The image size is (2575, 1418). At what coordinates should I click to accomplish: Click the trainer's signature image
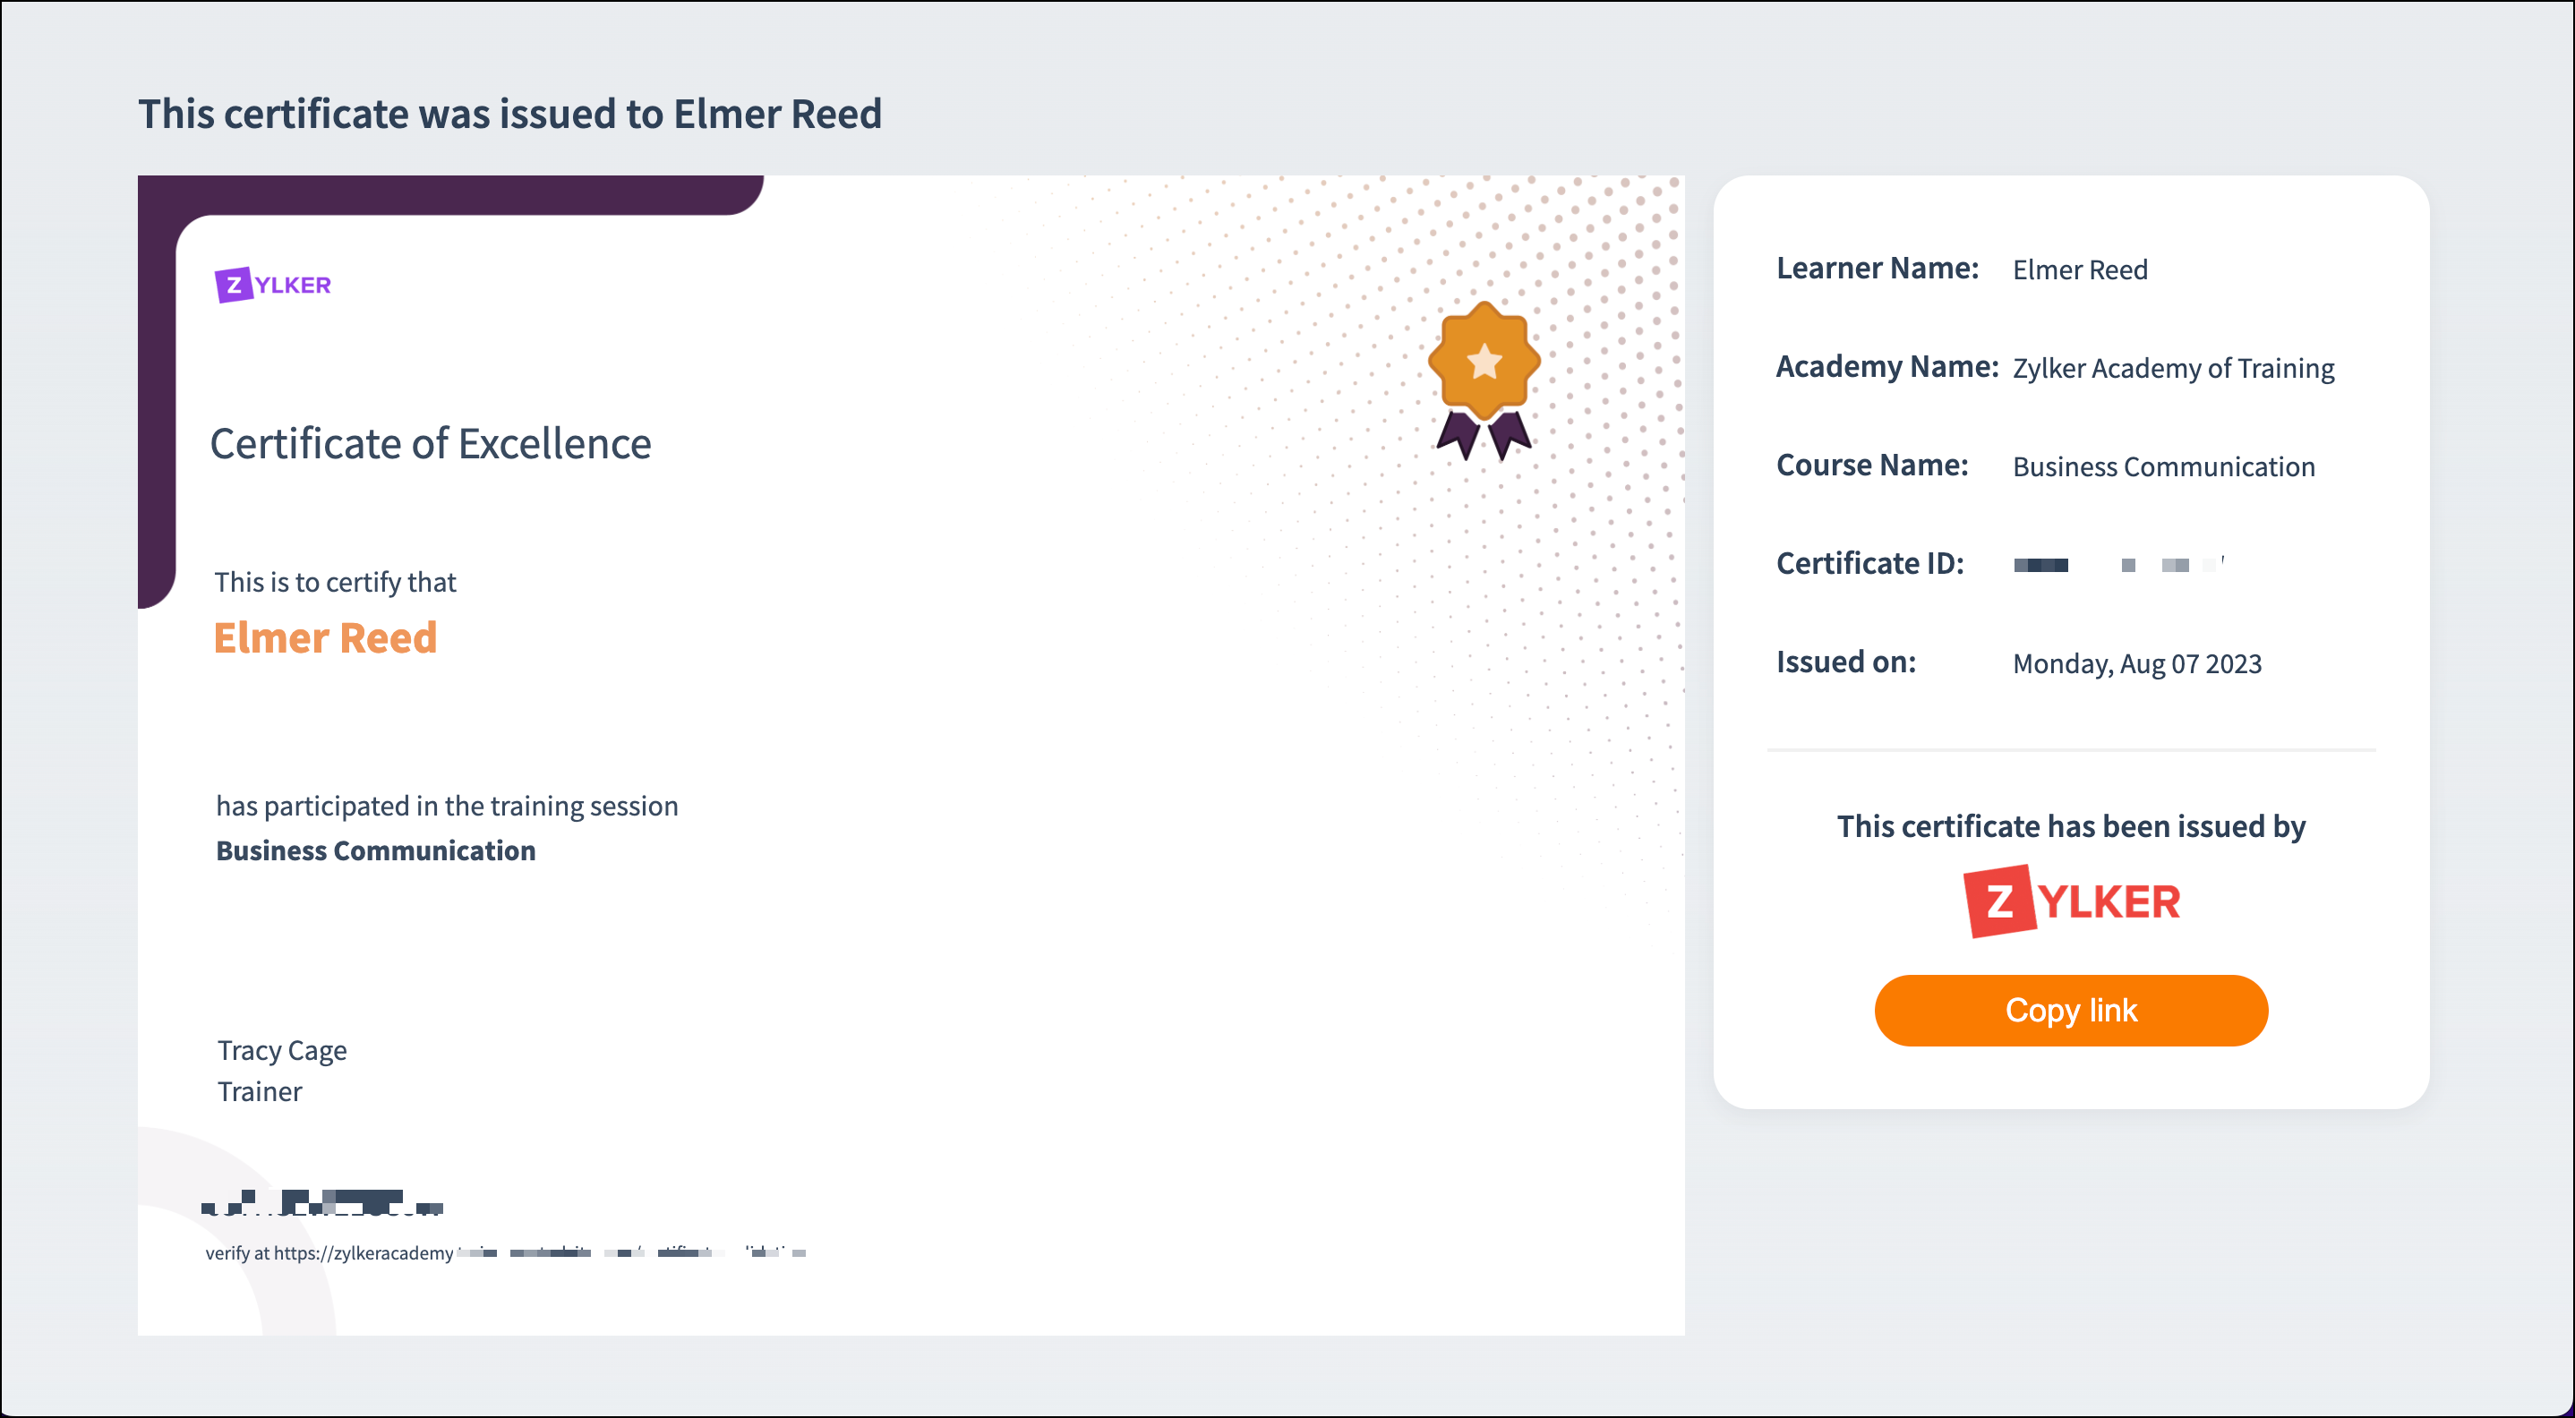click(322, 1202)
